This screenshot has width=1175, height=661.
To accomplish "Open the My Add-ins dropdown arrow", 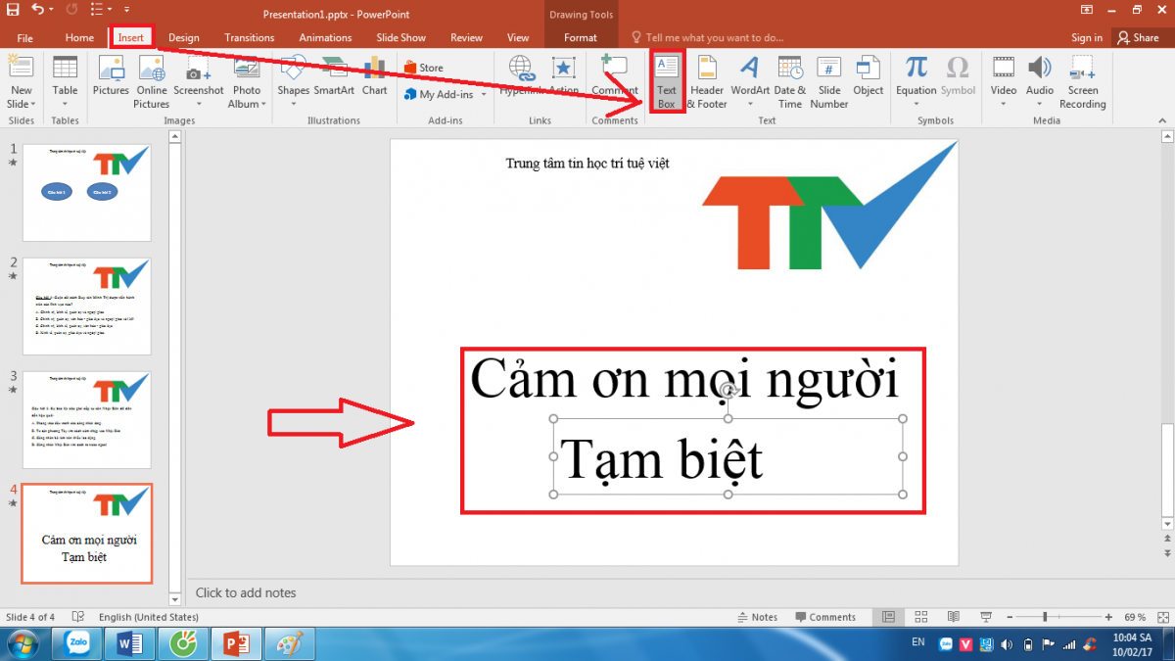I will click(x=481, y=95).
